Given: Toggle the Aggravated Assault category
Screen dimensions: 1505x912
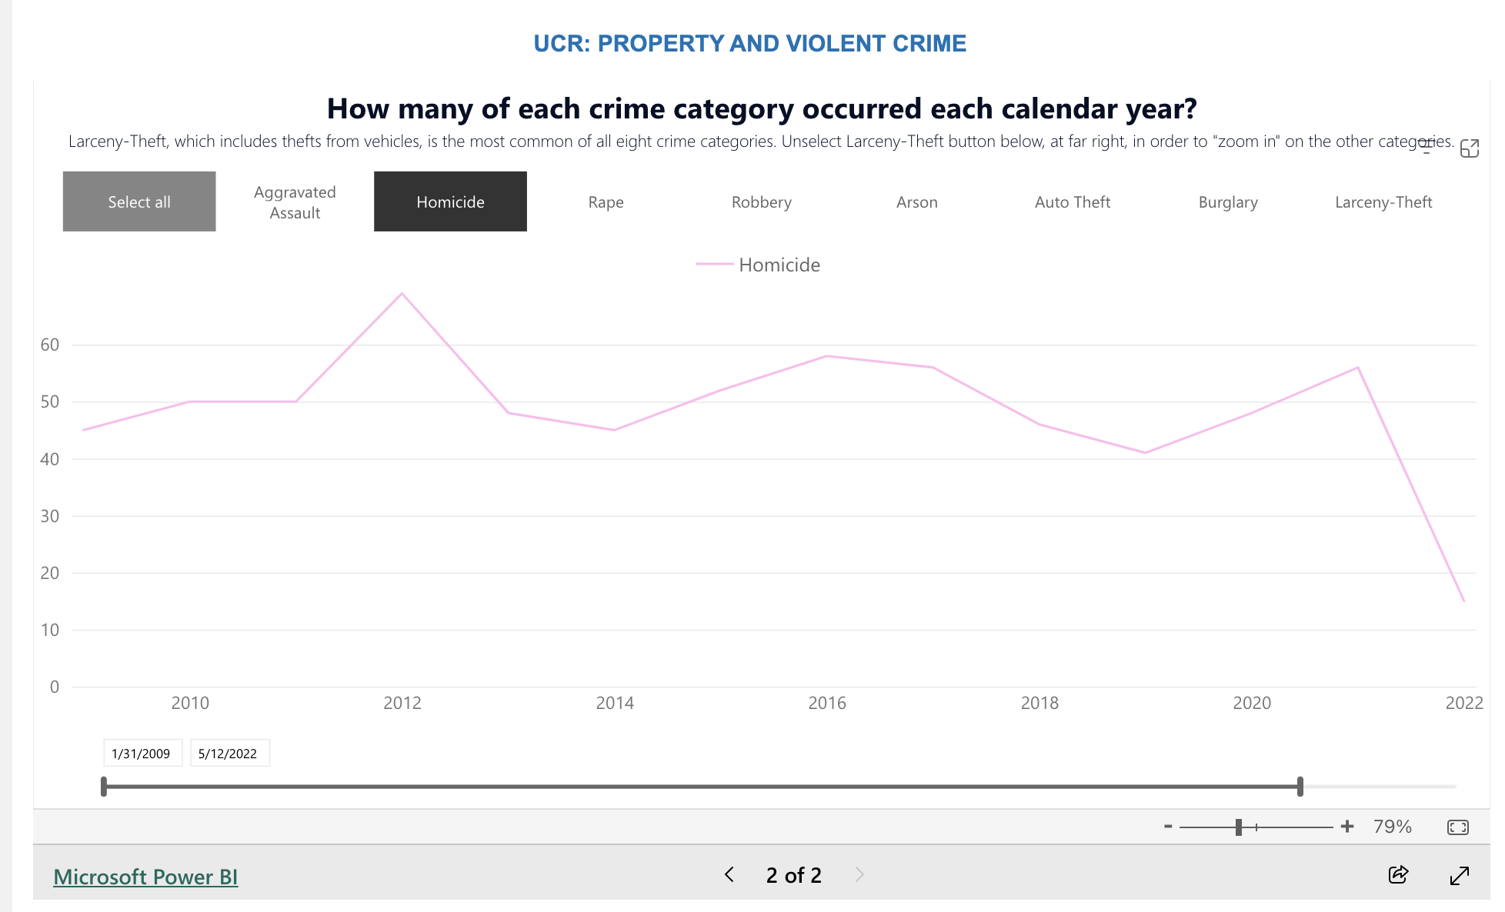Looking at the screenshot, I should [x=295, y=202].
